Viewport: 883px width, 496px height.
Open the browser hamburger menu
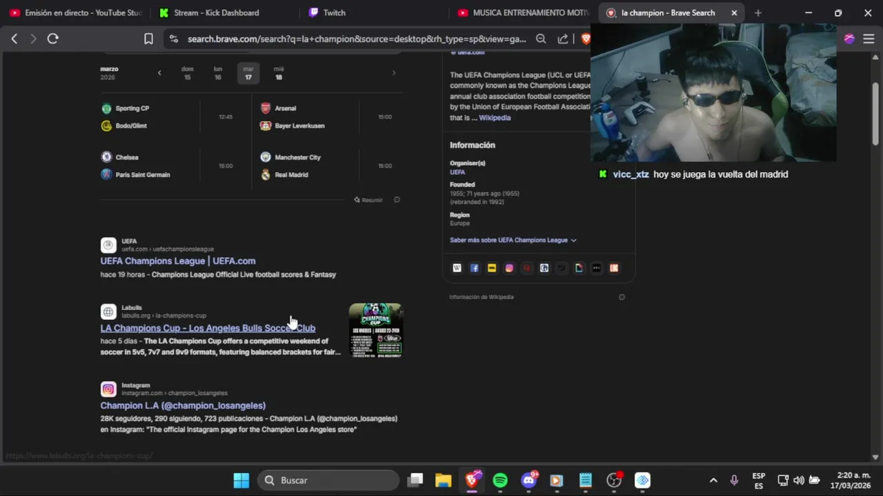pos(869,39)
